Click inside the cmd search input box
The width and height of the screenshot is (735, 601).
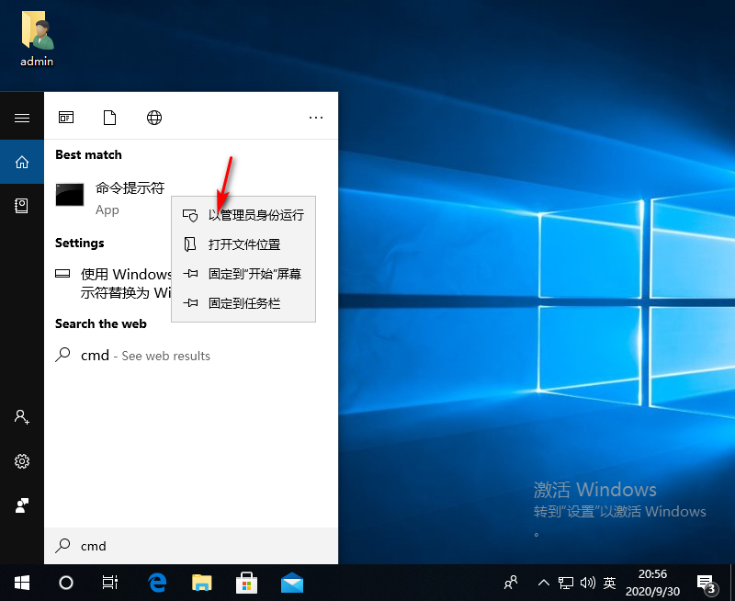tap(184, 546)
